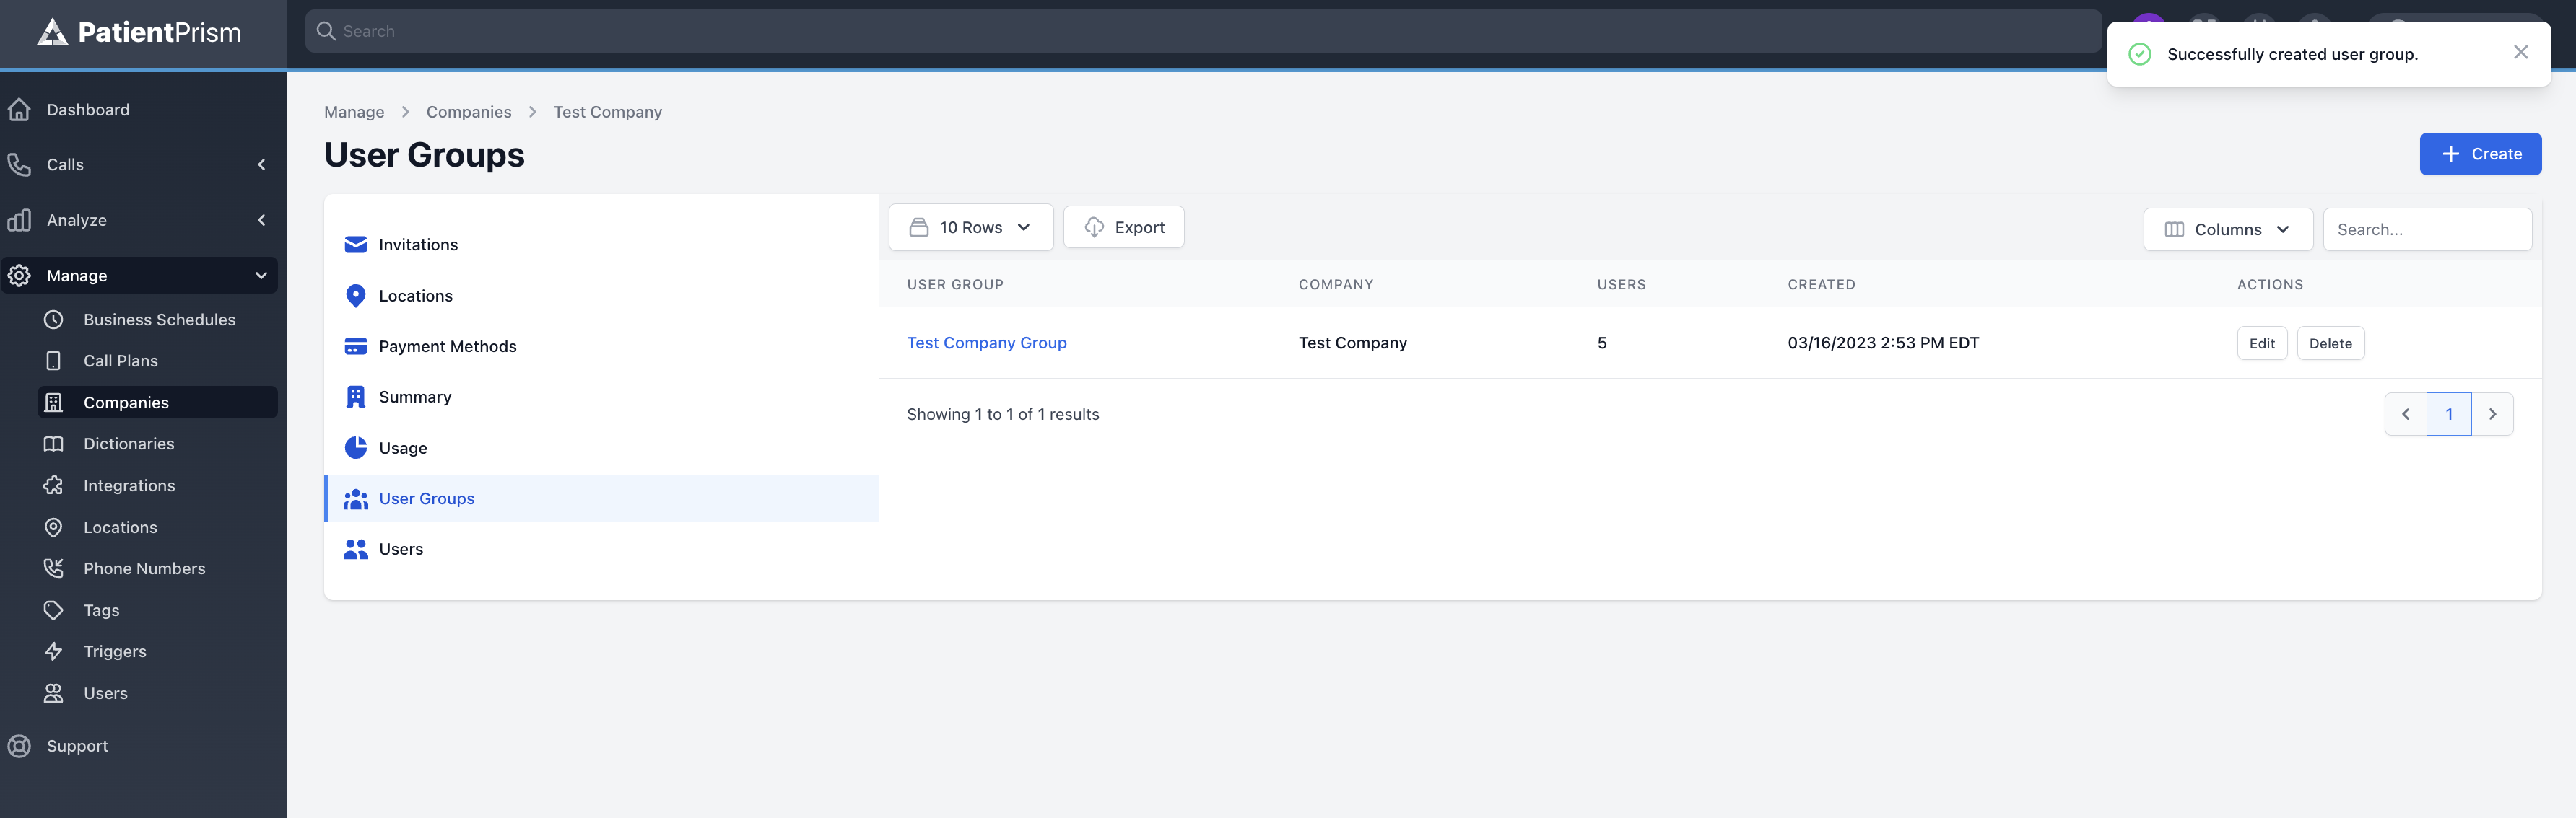
Task: Click the Tags label icon
Action: tap(54, 610)
